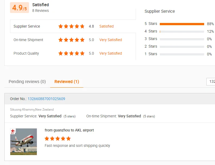
Task: Click the Product Quality star rating icons
Action: (71, 53)
